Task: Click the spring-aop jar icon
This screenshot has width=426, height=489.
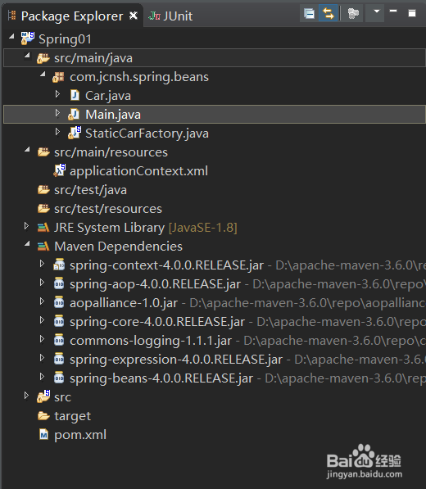Action: pos(59,283)
